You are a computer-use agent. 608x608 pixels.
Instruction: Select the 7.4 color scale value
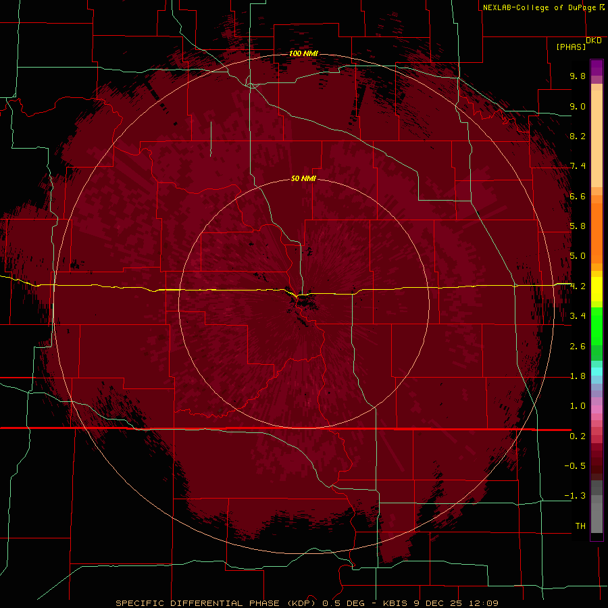578,166
